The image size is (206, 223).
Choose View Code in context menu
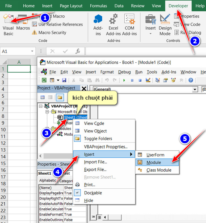click(x=94, y=123)
